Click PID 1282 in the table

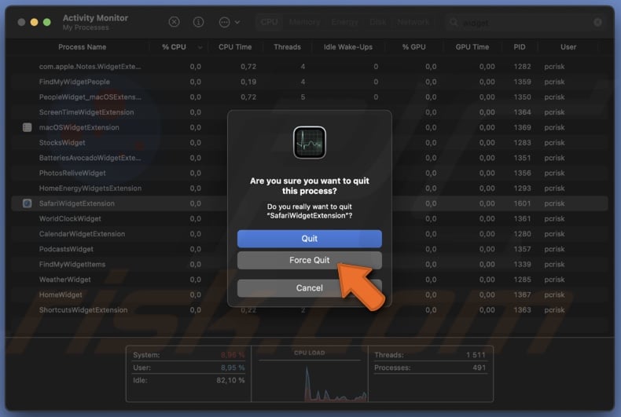point(522,67)
